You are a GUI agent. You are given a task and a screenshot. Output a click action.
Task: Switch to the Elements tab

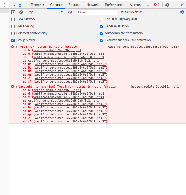(37, 5)
